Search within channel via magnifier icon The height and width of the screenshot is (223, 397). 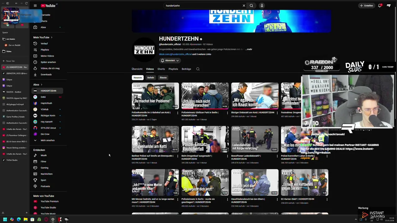pyautogui.click(x=198, y=69)
